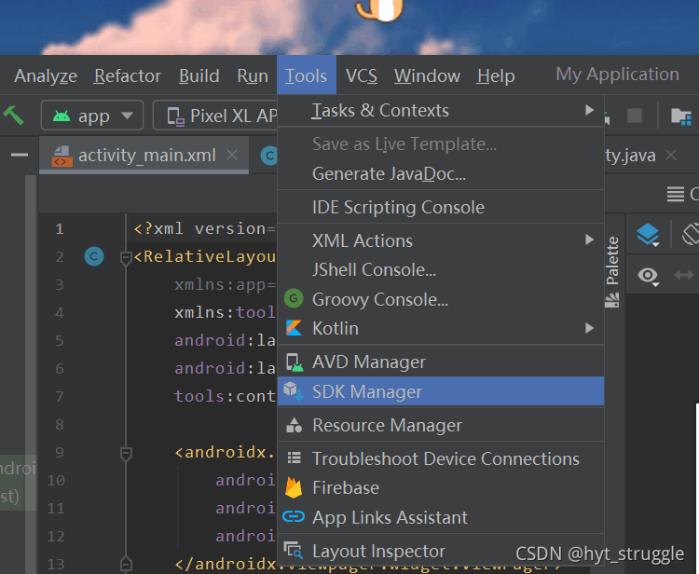Click line number 7 in the gutter
The image size is (699, 574).
[x=60, y=396]
